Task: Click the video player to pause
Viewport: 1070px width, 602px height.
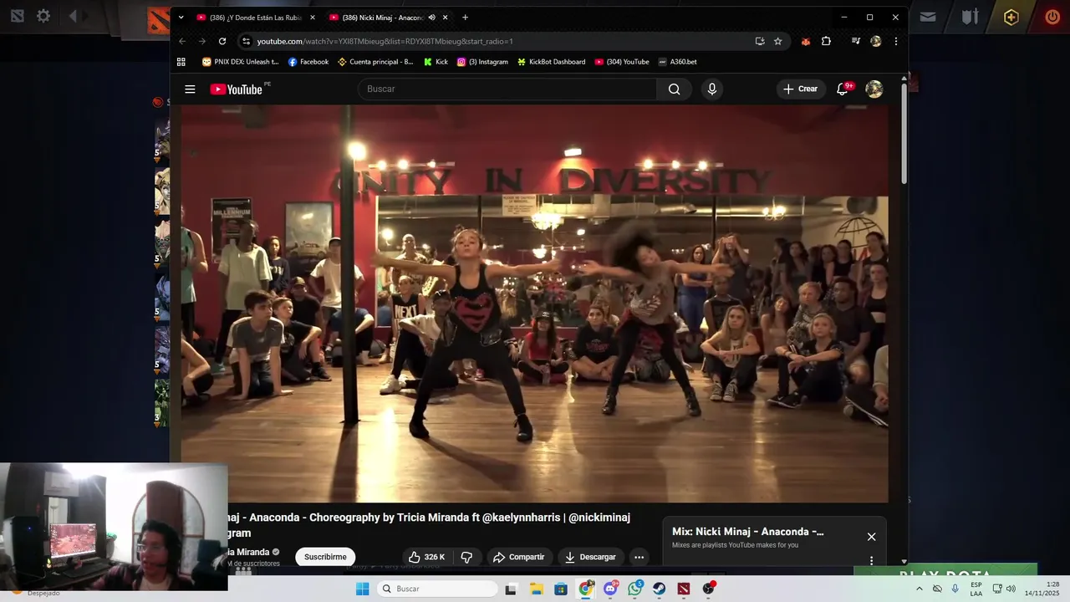Action: point(535,303)
